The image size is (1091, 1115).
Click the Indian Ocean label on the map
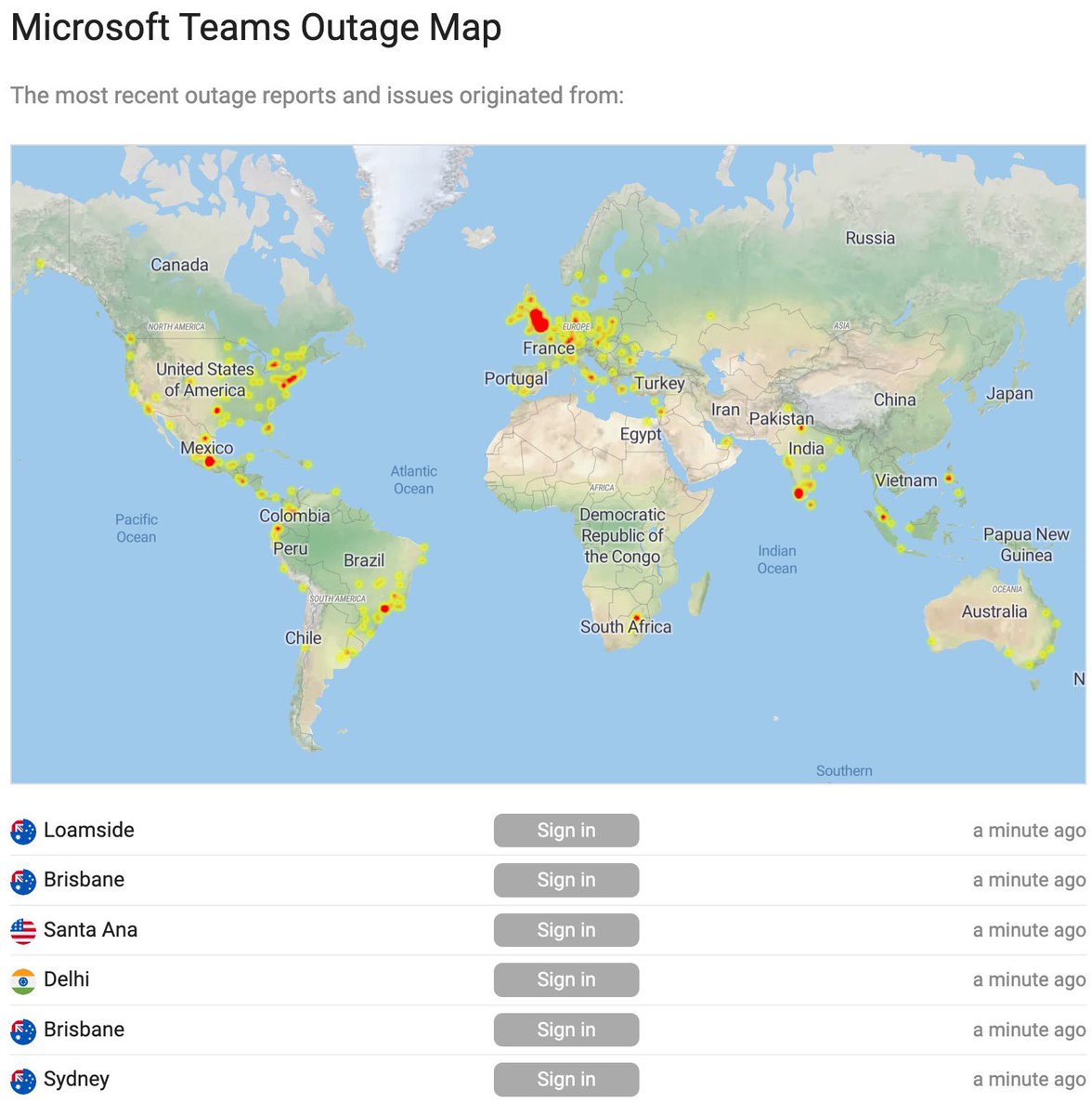pyautogui.click(x=777, y=559)
